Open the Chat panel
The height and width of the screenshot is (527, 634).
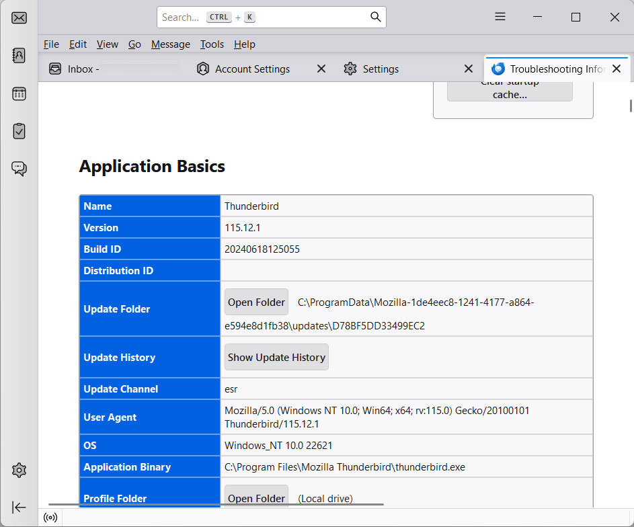click(18, 169)
